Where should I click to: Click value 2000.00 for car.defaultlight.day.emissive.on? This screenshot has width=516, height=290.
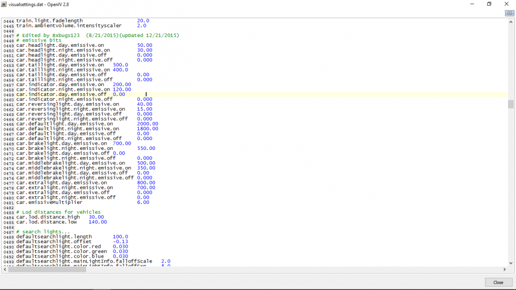click(x=148, y=124)
